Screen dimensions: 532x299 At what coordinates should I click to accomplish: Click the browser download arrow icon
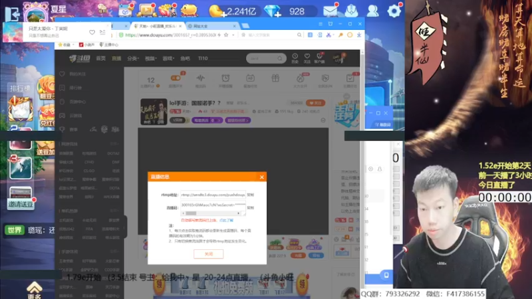[x=359, y=35]
